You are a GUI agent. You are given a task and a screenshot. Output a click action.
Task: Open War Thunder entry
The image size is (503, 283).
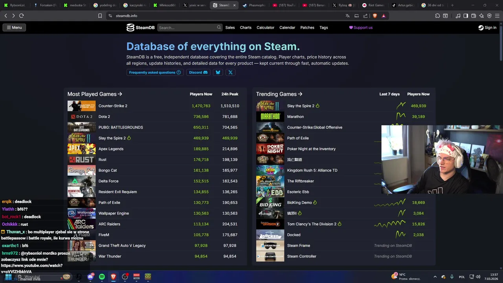(110, 256)
